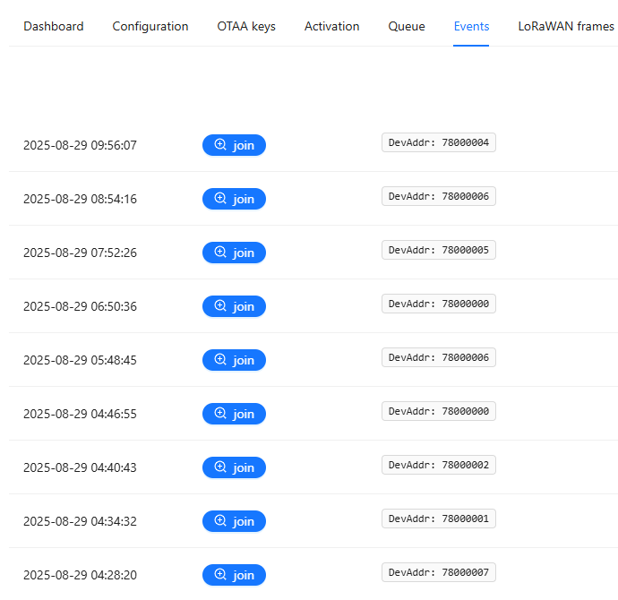Click the DevAddr: 78000005 tag
The height and width of the screenshot is (600, 618).
click(439, 250)
